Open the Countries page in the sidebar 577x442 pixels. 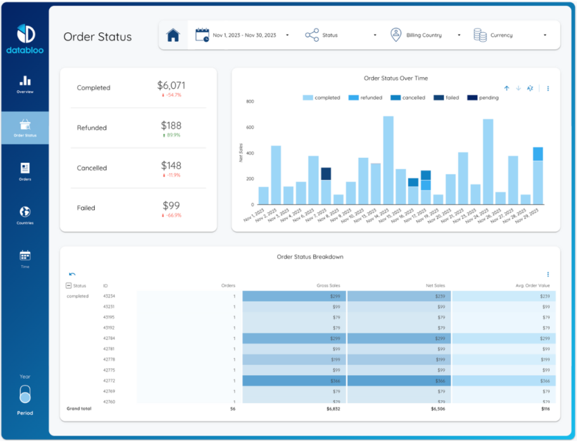(25, 213)
